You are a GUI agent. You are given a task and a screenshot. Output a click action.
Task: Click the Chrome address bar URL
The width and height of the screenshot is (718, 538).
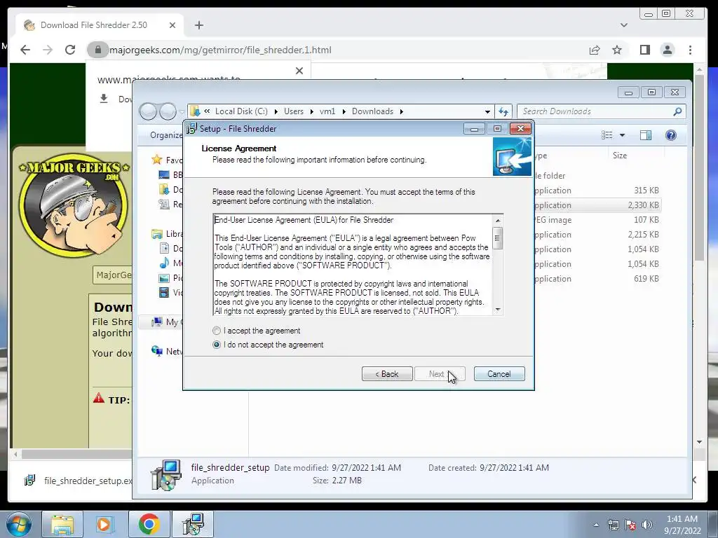pos(220,50)
